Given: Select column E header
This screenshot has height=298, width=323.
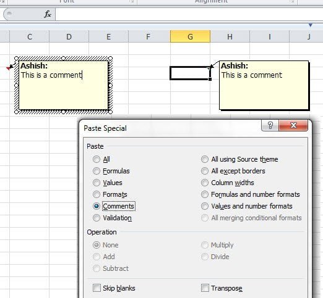Looking at the screenshot, I should tap(108, 36).
